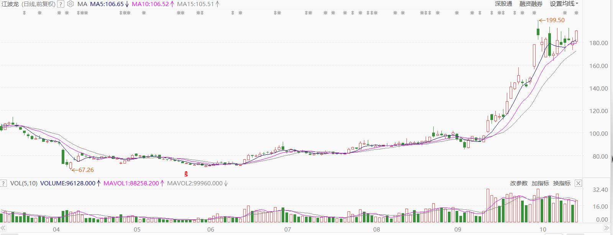Click 改参数 to modify indicator parameters
The width and height of the screenshot is (613, 235).
(519, 183)
